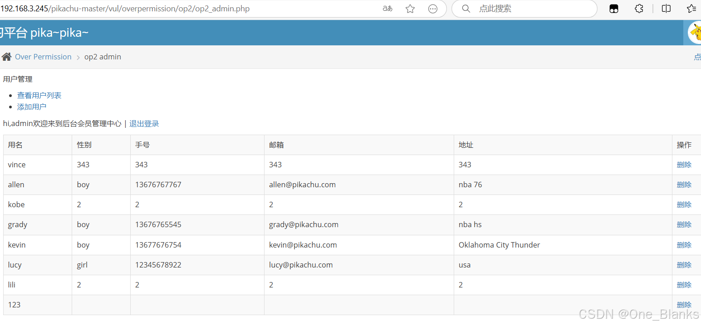Delete user kevin via 删除
Screen dimensions: 701x326
tap(684, 245)
